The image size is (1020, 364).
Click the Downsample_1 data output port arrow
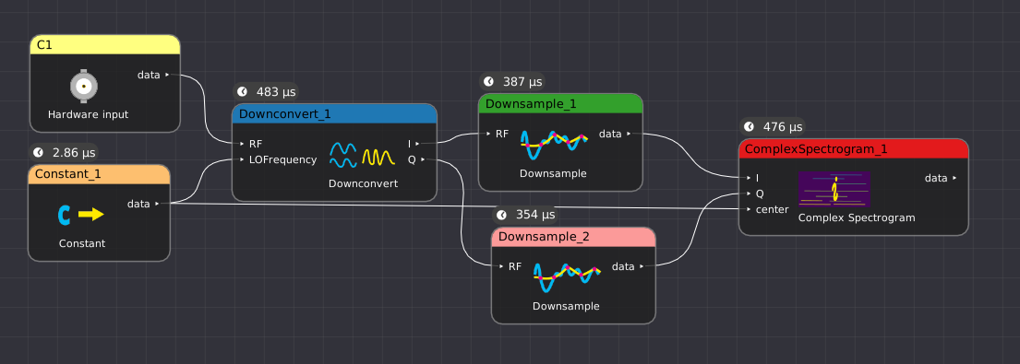[629, 134]
